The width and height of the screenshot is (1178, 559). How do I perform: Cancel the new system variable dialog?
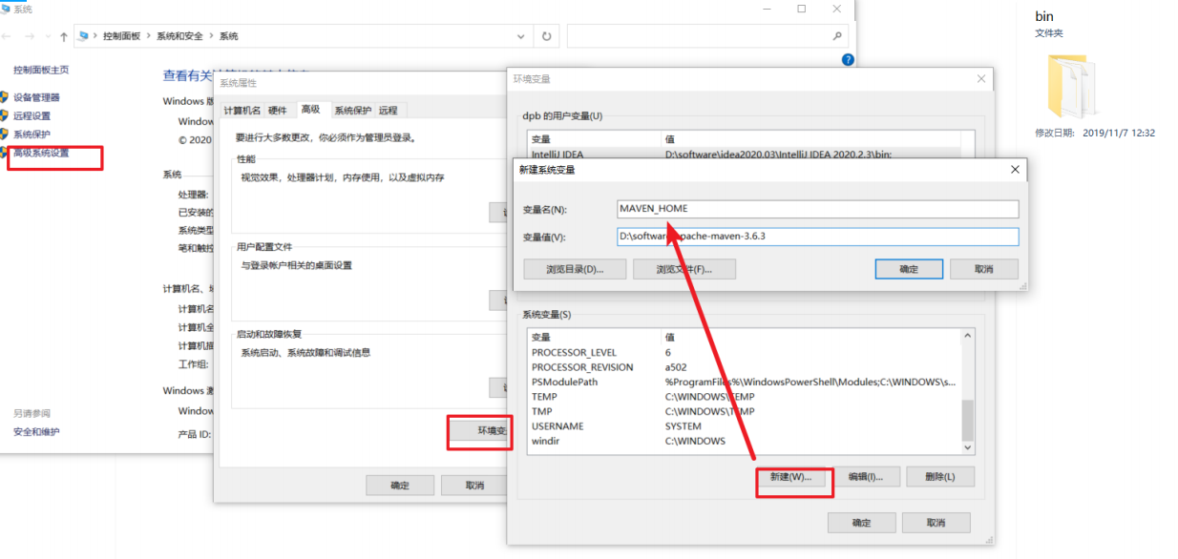click(x=984, y=269)
